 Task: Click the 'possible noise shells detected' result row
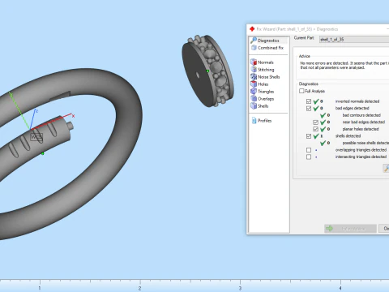tap(354, 143)
